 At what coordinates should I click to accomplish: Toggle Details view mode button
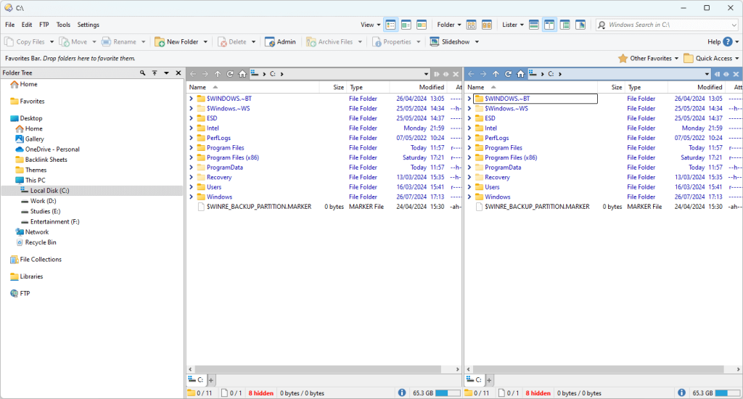[x=391, y=25]
